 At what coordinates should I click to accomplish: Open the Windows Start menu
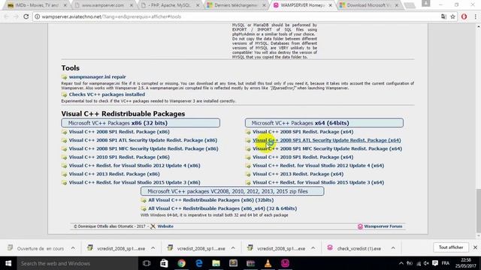[x=8, y=263]
